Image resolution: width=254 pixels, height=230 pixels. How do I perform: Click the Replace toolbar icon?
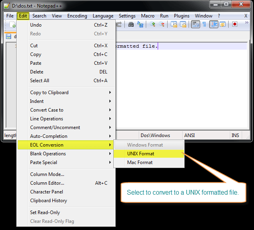[140, 24]
